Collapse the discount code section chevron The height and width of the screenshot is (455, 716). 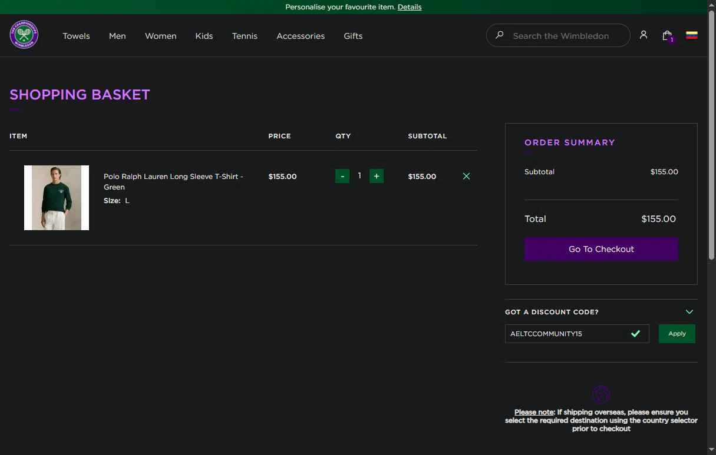point(689,312)
